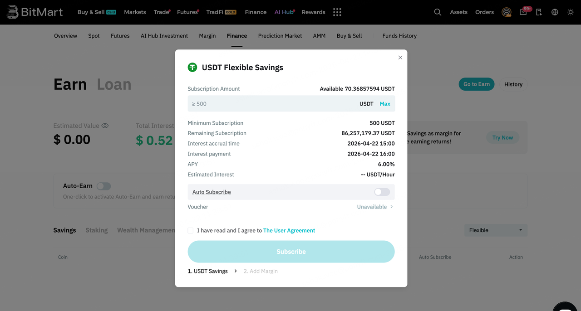Click Available 70.36857594 USDT text
The height and width of the screenshot is (311, 581).
coord(357,89)
